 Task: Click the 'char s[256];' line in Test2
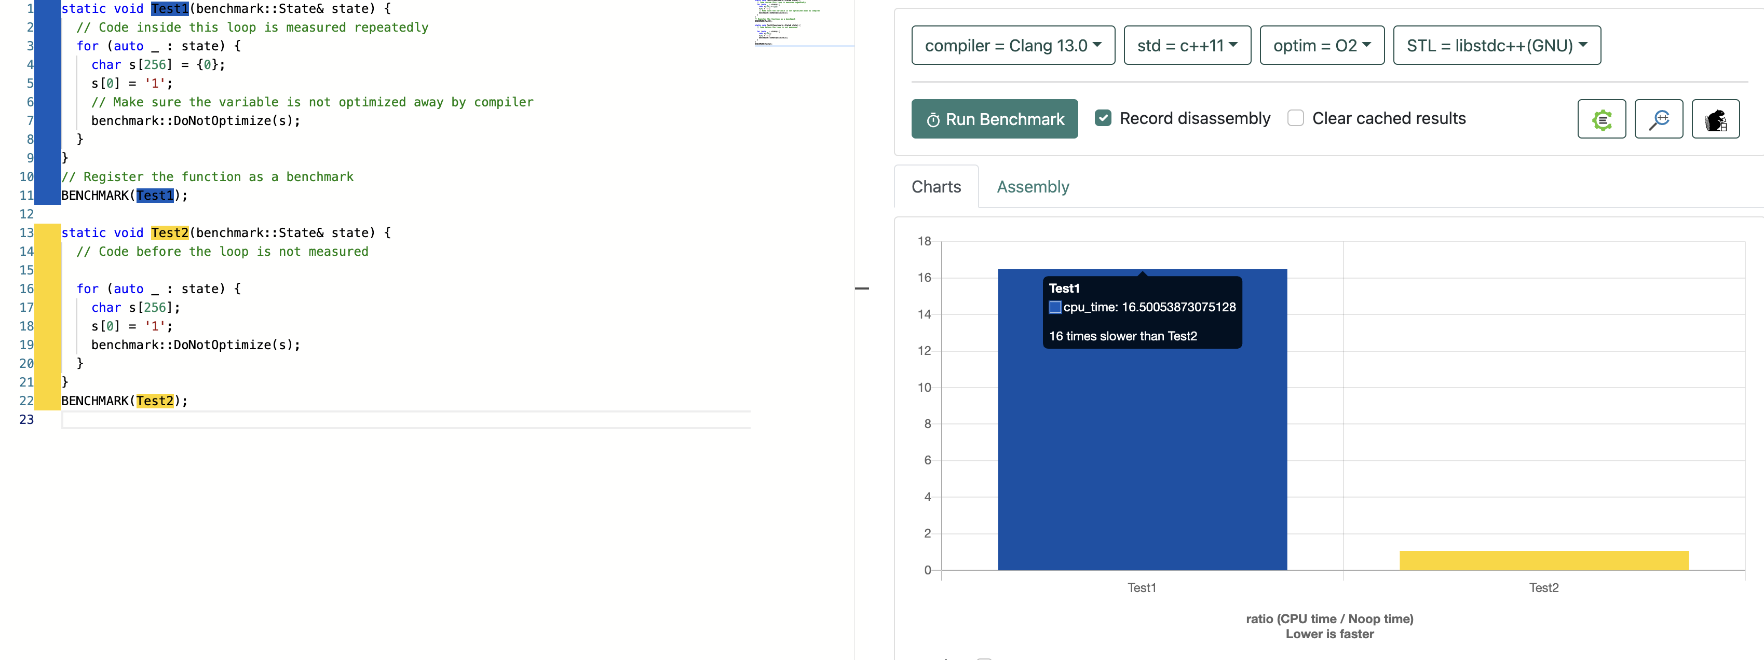point(135,308)
